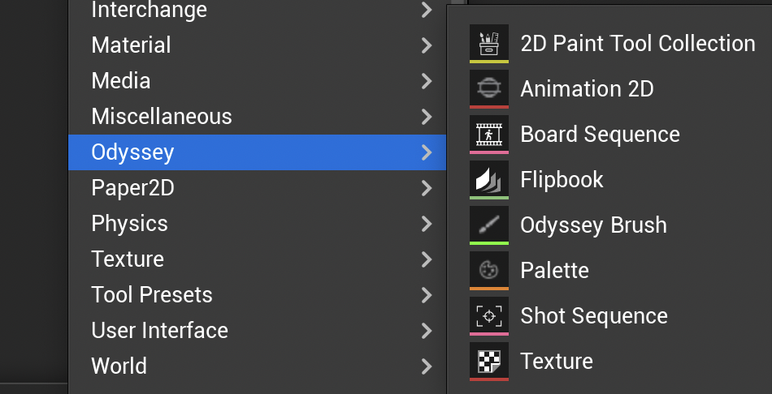Image resolution: width=772 pixels, height=394 pixels.
Task: Click the Animation 2D icon
Action: pos(489,88)
